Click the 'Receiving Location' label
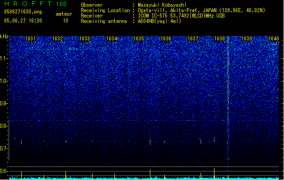This screenshot has width=284, height=180. pos(105,10)
